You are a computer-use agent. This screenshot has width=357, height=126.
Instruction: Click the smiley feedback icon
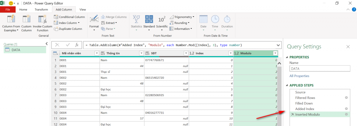click(11, 3)
